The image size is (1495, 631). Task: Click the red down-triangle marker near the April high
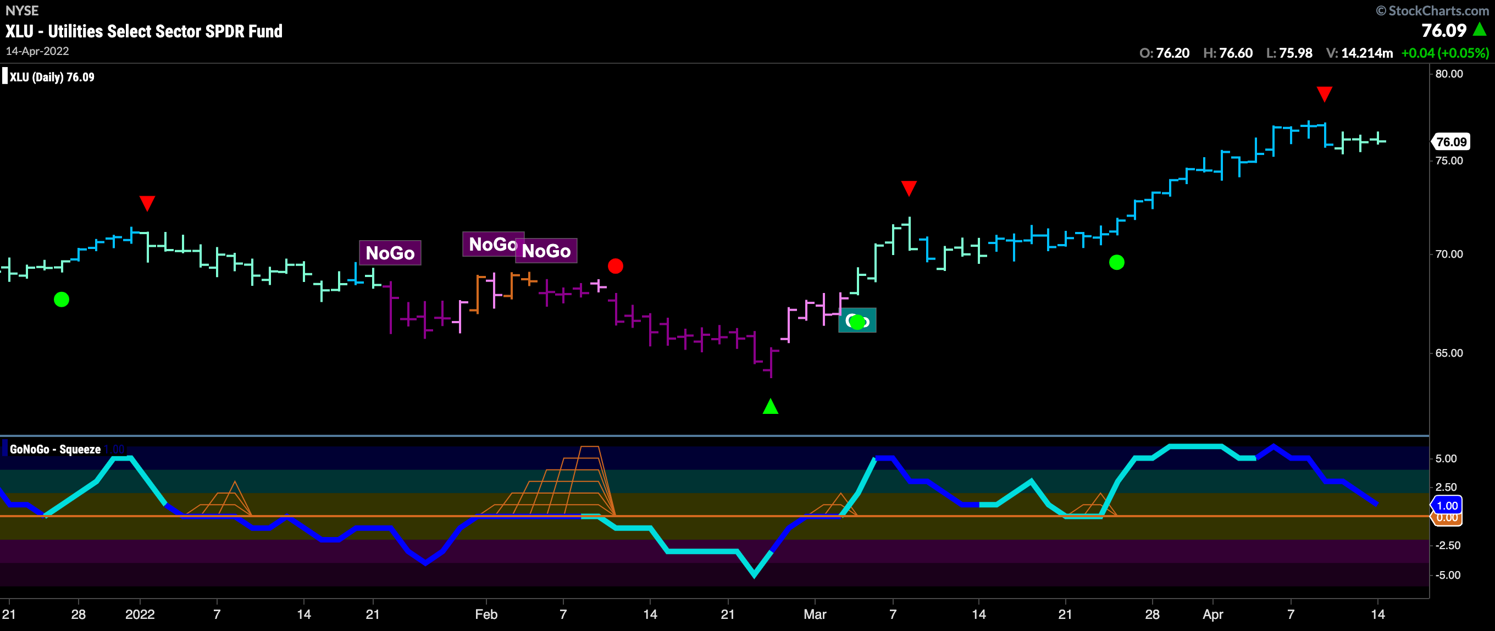pos(1325,94)
